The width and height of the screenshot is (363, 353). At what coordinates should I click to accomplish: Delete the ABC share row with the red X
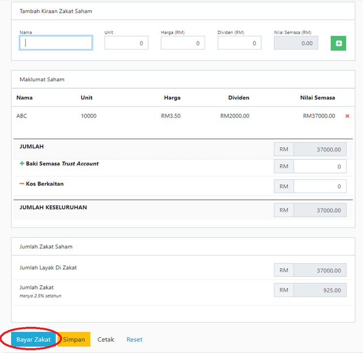[347, 116]
